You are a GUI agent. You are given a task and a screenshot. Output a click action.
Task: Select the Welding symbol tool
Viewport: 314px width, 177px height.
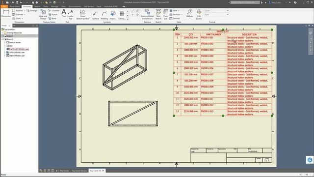[x=104, y=15]
